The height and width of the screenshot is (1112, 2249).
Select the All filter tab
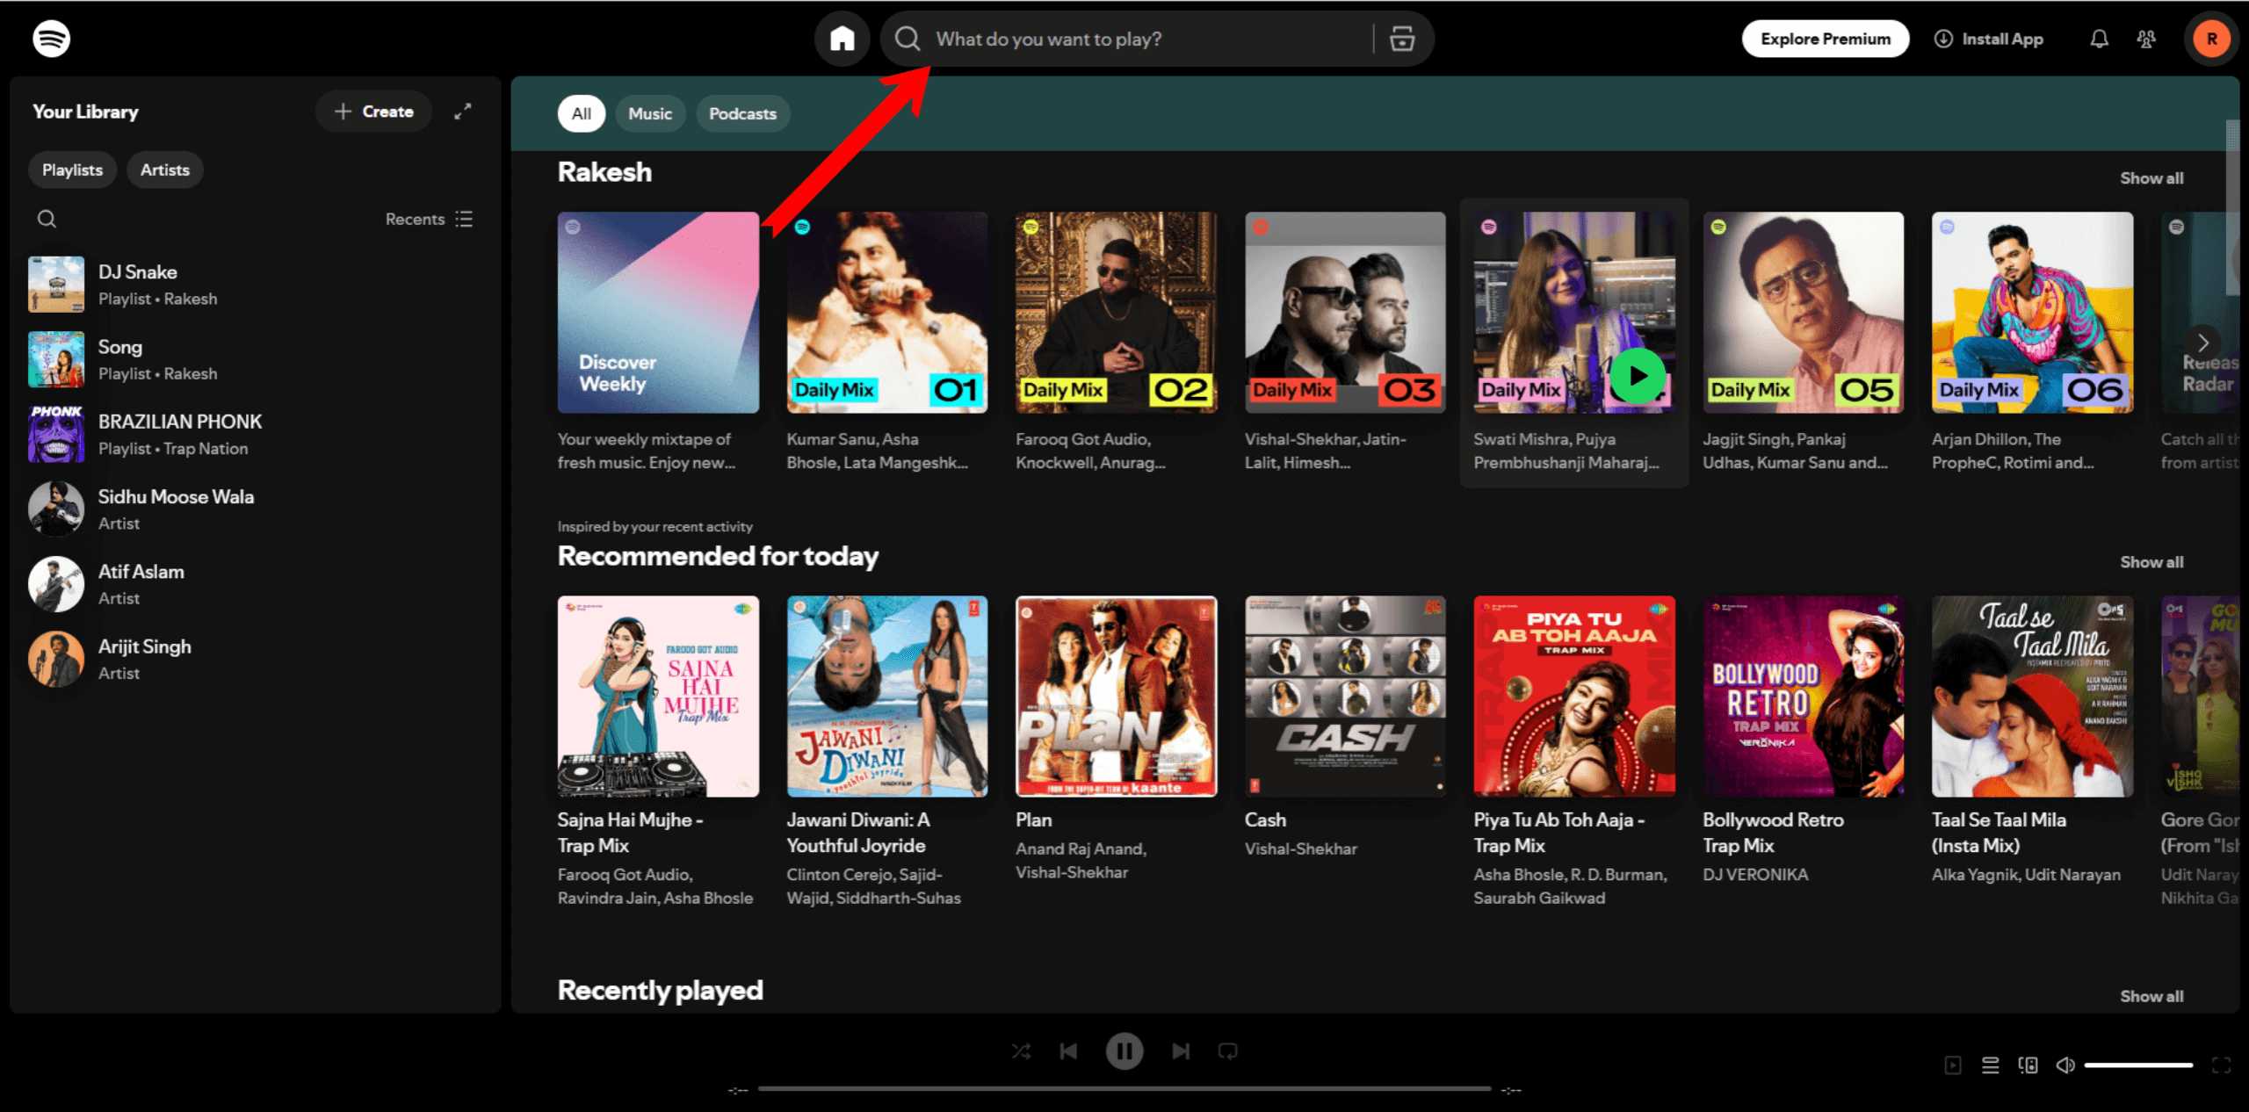coord(582,113)
